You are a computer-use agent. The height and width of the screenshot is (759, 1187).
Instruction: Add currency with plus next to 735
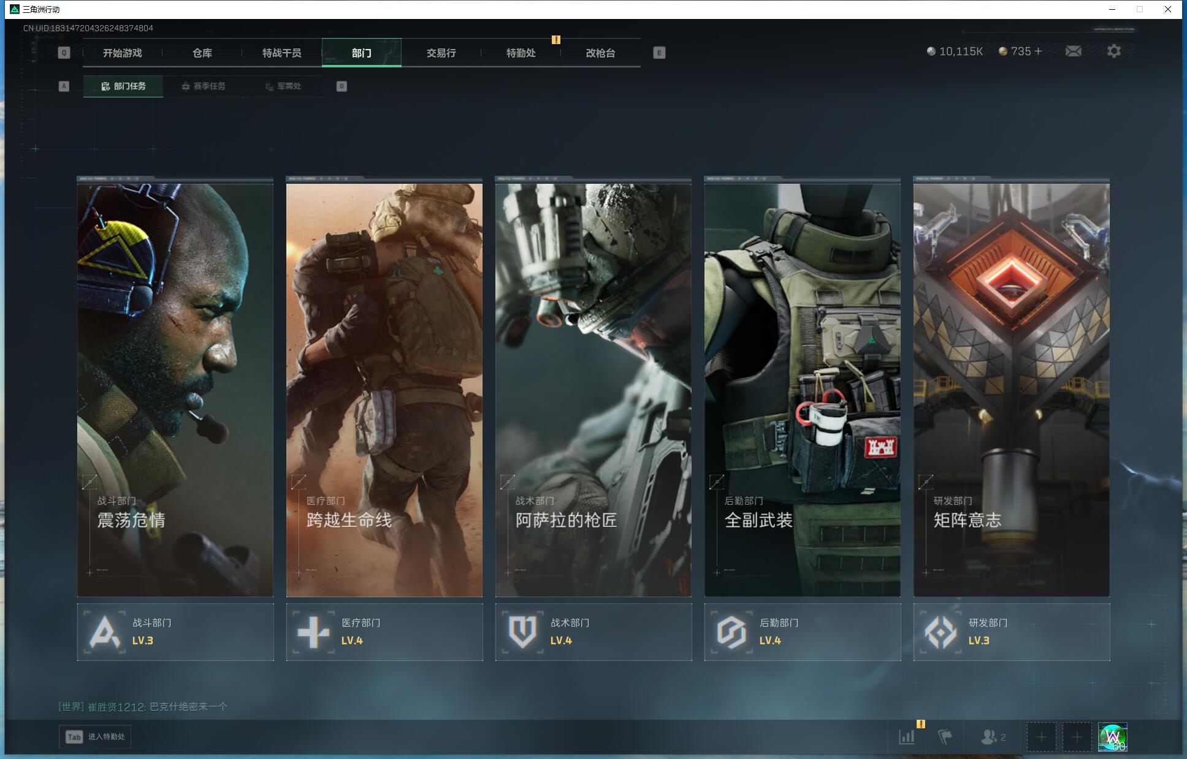point(1038,51)
